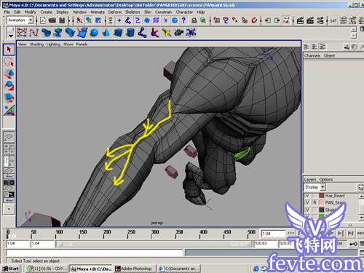The height and width of the screenshot is (273, 364).
Task: Switch to four view layout
Action: 9,149
